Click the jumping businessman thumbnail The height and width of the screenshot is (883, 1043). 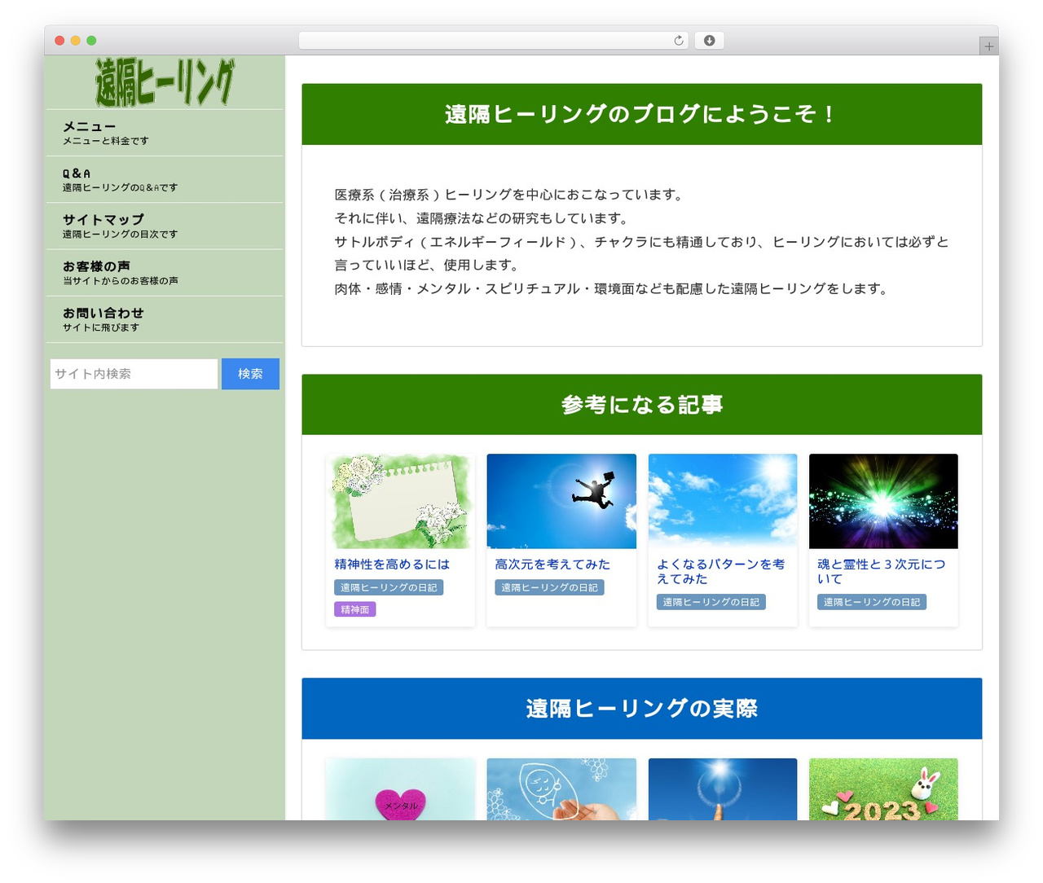point(561,501)
